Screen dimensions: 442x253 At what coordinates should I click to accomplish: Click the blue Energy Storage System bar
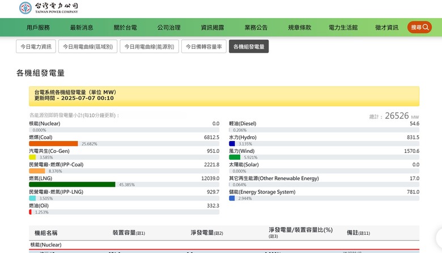click(x=232, y=198)
